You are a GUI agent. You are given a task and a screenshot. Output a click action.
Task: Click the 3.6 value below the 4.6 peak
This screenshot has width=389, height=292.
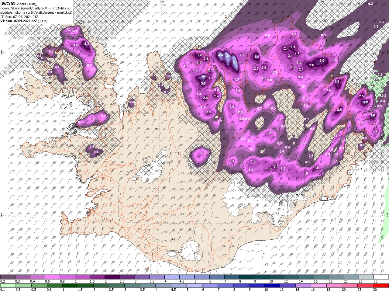[204, 83]
